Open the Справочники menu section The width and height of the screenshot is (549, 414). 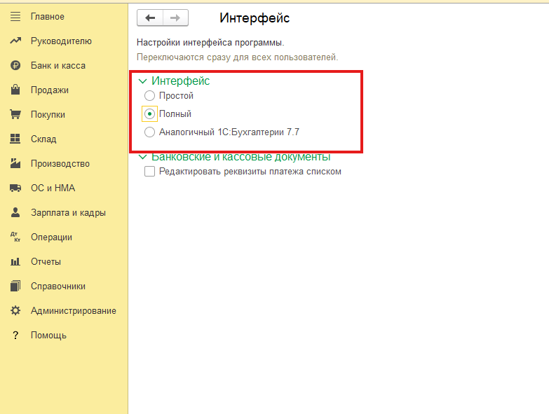57,286
